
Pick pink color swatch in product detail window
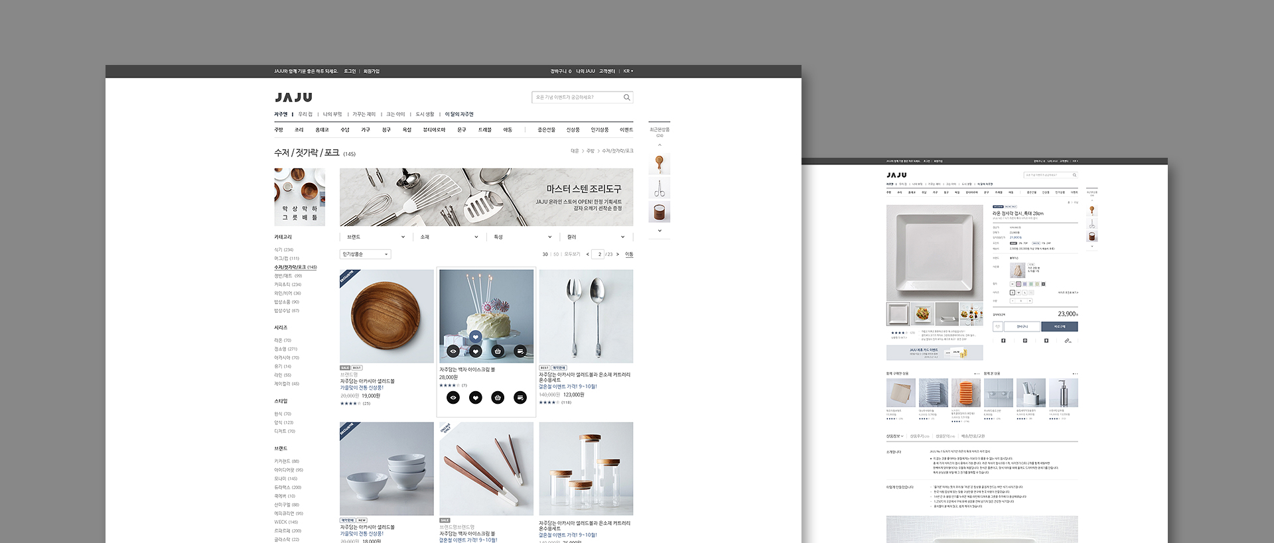coord(1019,284)
